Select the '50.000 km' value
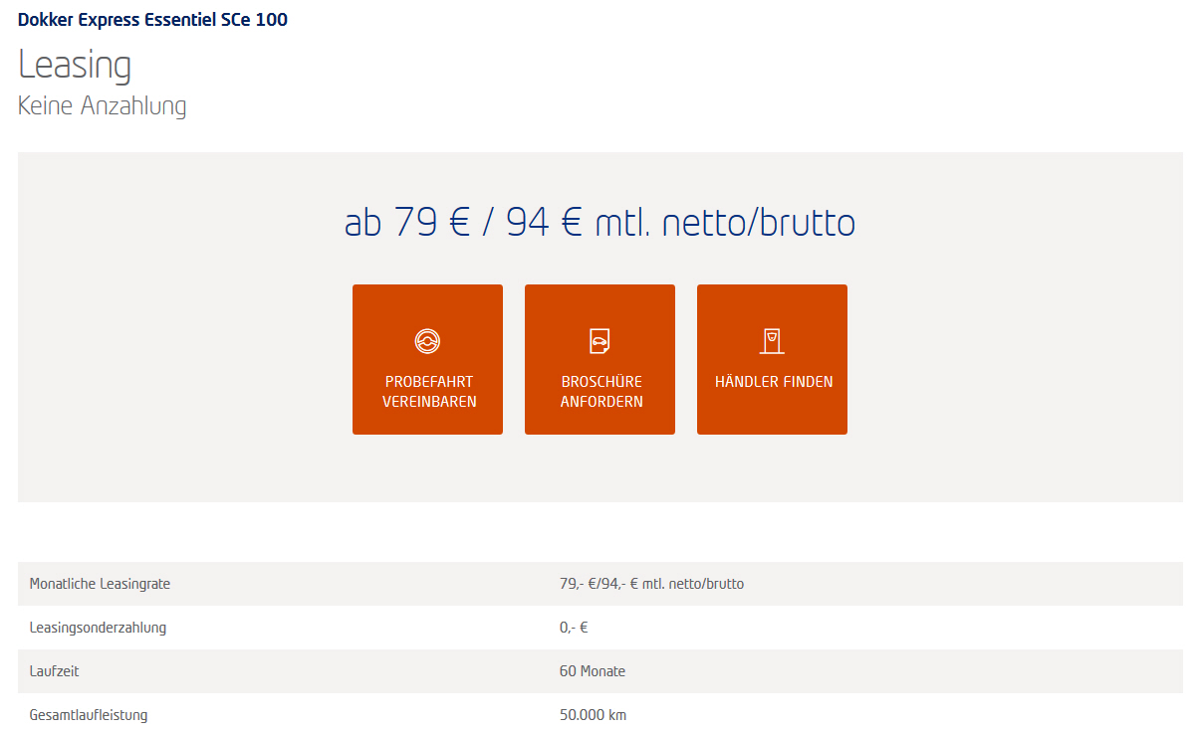 (x=593, y=715)
